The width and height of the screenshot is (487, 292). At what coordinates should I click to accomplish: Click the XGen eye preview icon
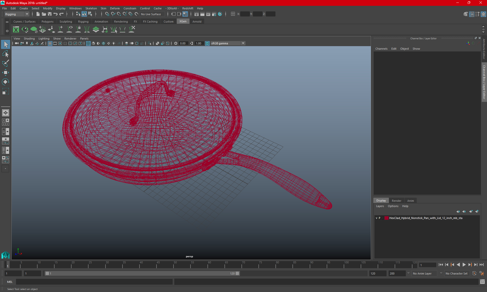click(25, 30)
